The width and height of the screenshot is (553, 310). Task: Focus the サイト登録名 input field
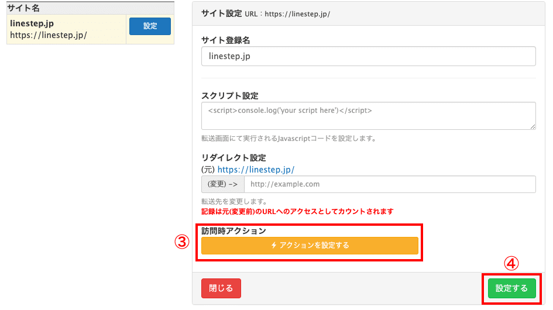point(368,56)
